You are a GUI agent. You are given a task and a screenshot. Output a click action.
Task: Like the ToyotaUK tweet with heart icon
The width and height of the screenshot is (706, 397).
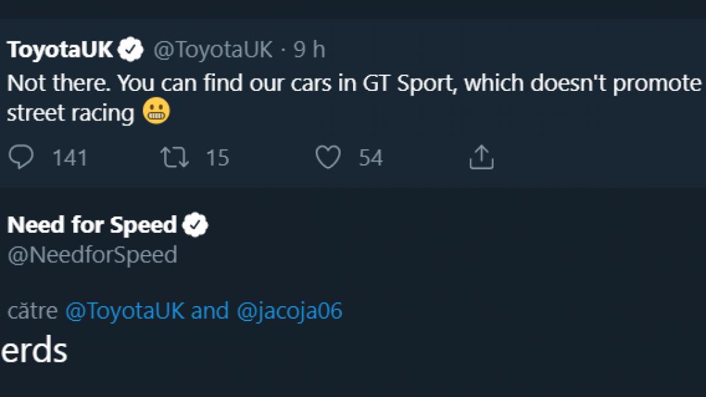(x=328, y=158)
